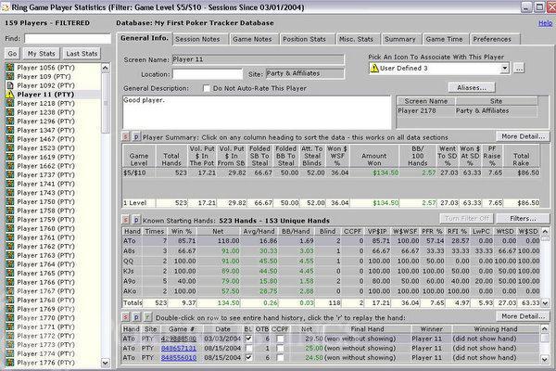
Task: Toggle CCPF checkbox for game 848556010
Action: (x=280, y=357)
